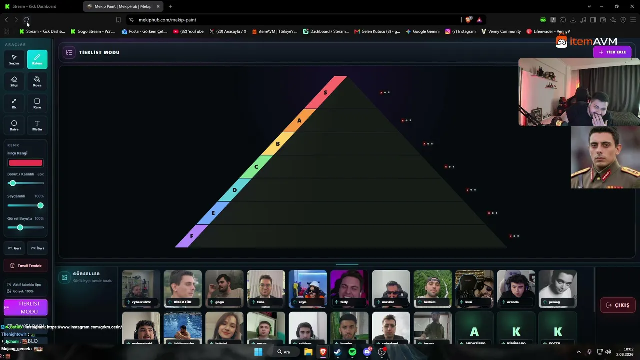The height and width of the screenshot is (360, 640).
Task: Adjust the Görsel Boyutu slider
Action: 26,227
